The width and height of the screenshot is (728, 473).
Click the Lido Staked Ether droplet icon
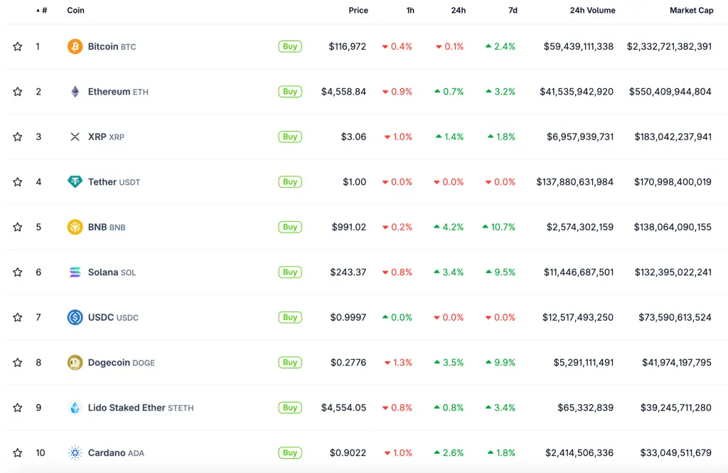pyautogui.click(x=75, y=408)
